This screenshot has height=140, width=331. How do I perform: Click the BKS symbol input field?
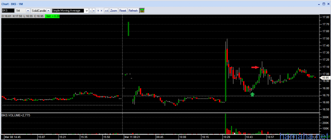pyautogui.click(x=8, y=11)
